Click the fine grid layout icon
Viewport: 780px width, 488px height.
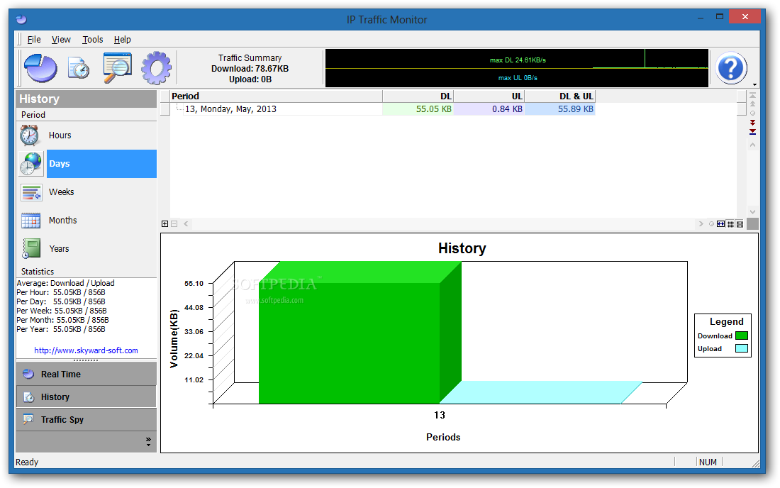[731, 224]
